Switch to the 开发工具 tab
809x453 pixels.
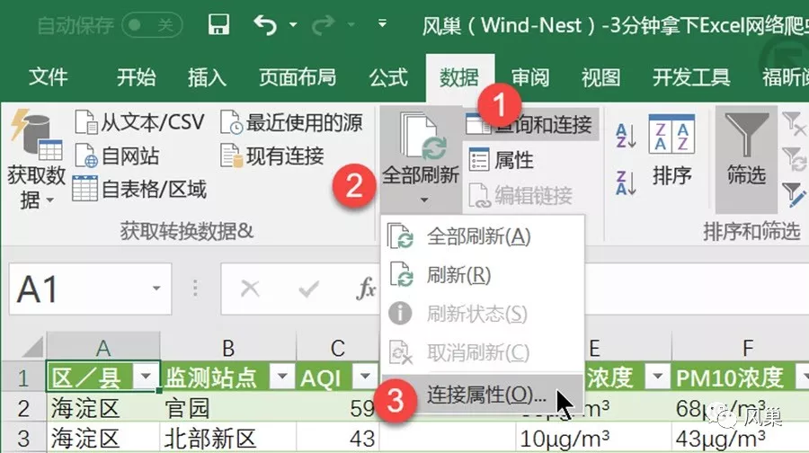click(x=691, y=77)
